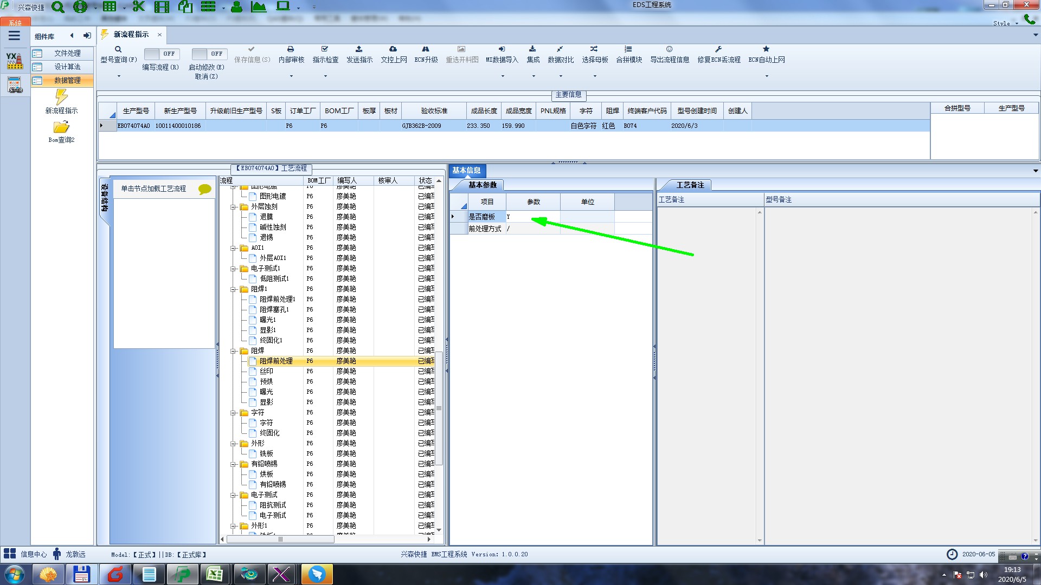Open the Bom查询2 folder shortcut
This screenshot has width=1041, height=585.
point(61,128)
